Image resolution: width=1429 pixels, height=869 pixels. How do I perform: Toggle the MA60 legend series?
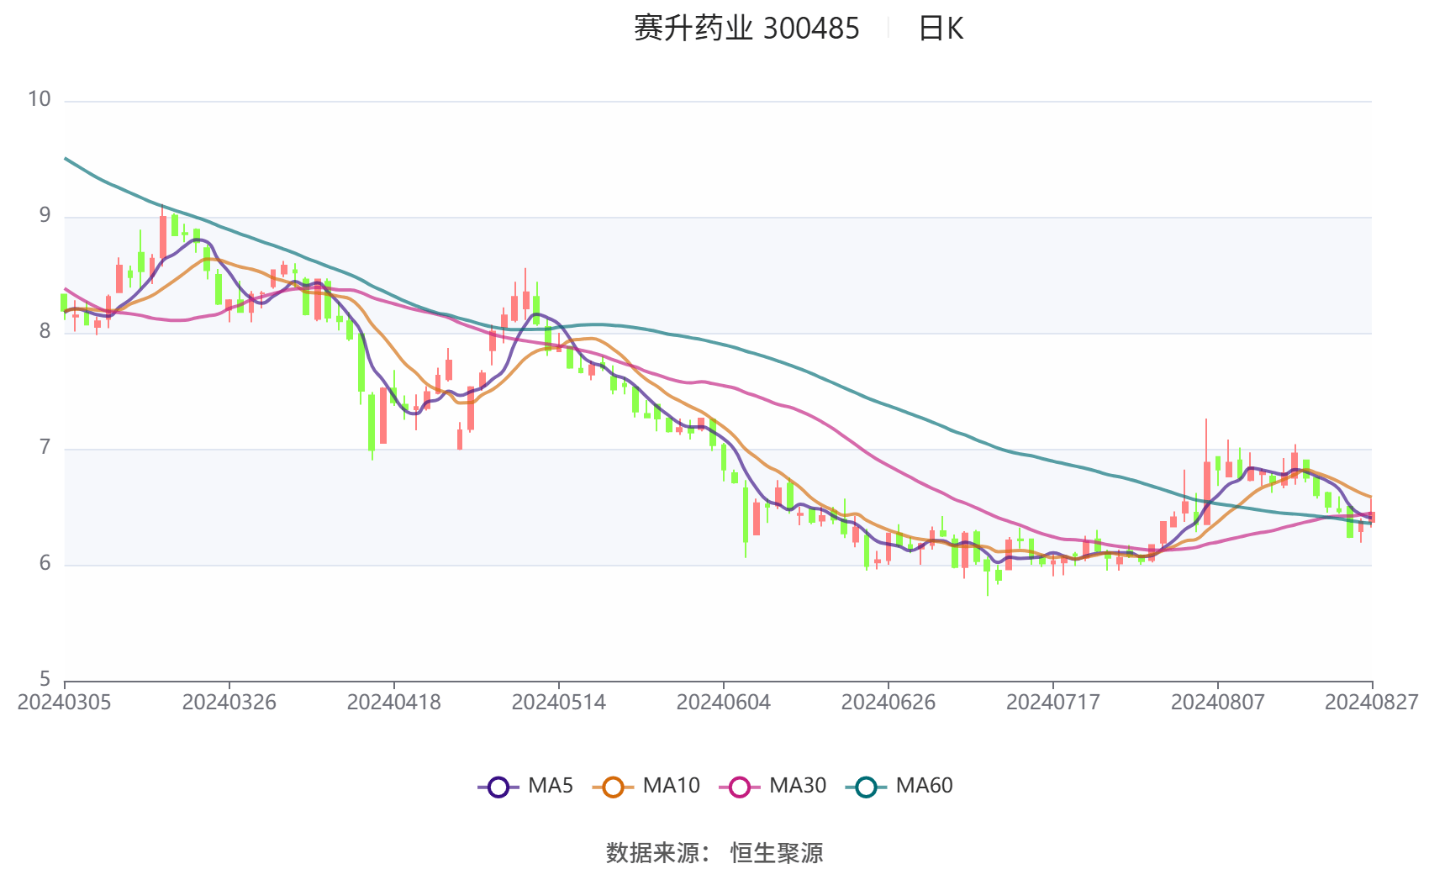[899, 787]
